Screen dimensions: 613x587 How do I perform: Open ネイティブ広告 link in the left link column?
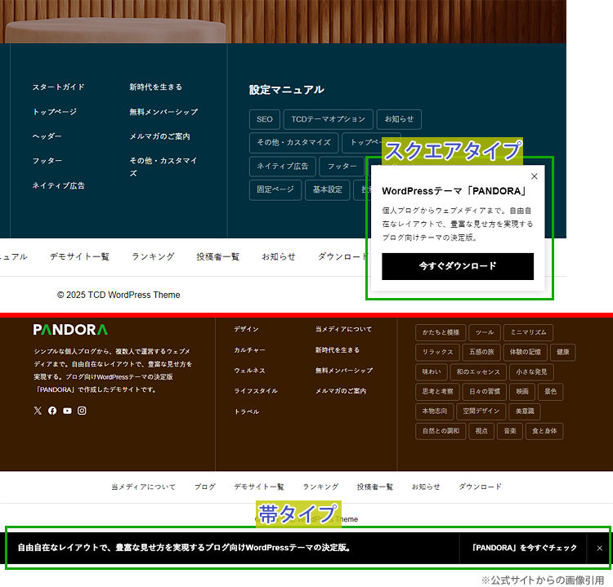[x=58, y=185]
